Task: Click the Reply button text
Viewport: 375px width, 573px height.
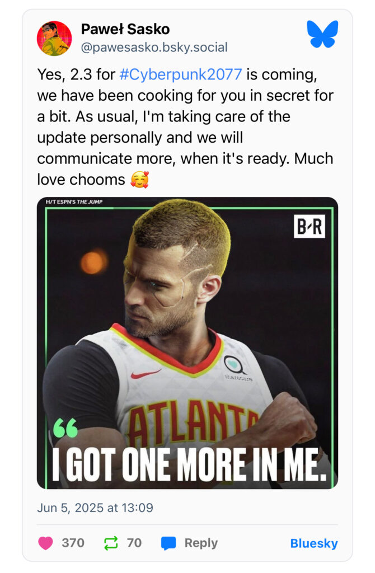Action: click(x=201, y=543)
